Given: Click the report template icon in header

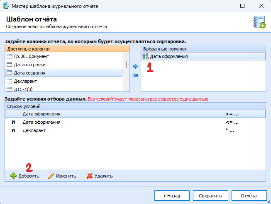Looking at the screenshot, I should pyautogui.click(x=259, y=22).
